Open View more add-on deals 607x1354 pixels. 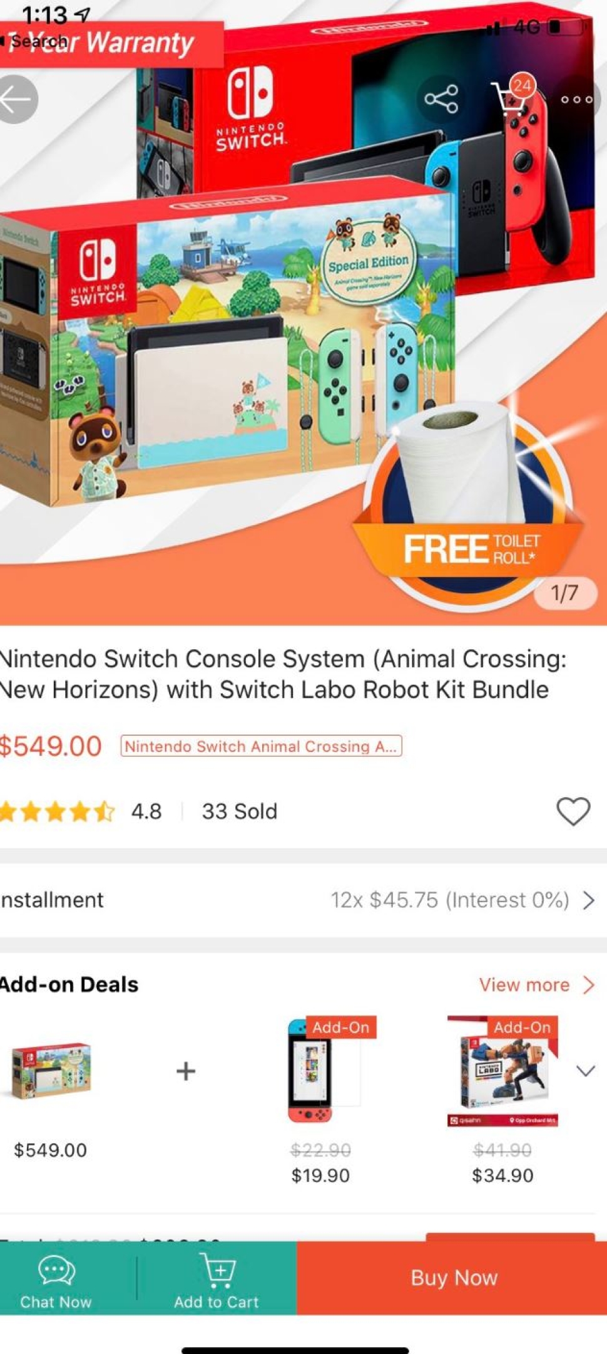point(536,984)
